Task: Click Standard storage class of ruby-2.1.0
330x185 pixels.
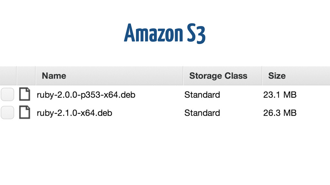Action: (x=202, y=113)
